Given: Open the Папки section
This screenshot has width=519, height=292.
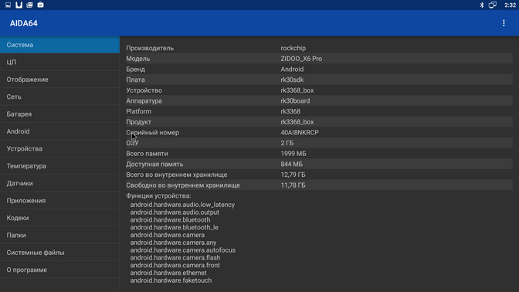Looking at the screenshot, I should tap(59, 235).
